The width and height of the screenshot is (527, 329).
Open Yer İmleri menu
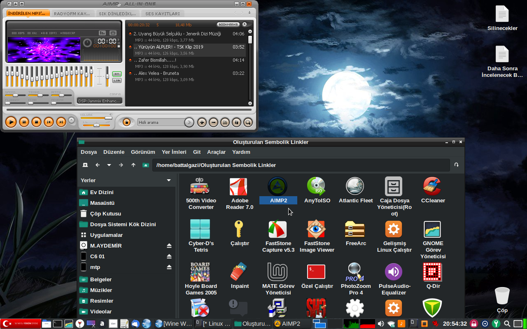point(174,152)
